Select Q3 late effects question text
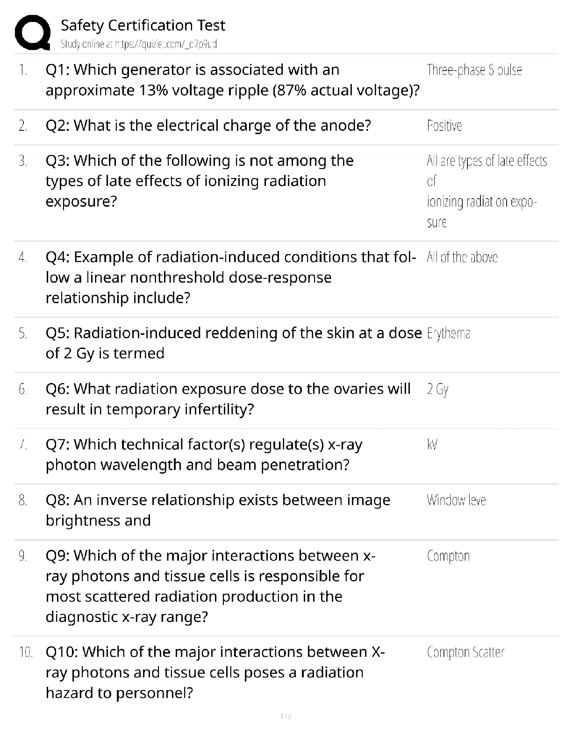Viewport: 572px width, 740px height. pyautogui.click(x=200, y=181)
